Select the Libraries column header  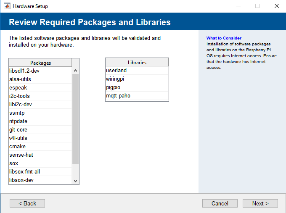137,62
